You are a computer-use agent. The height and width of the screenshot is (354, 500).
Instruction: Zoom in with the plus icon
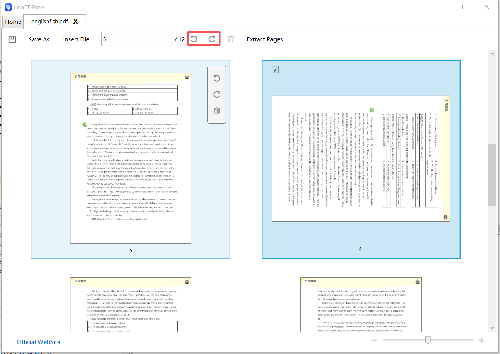click(x=481, y=340)
